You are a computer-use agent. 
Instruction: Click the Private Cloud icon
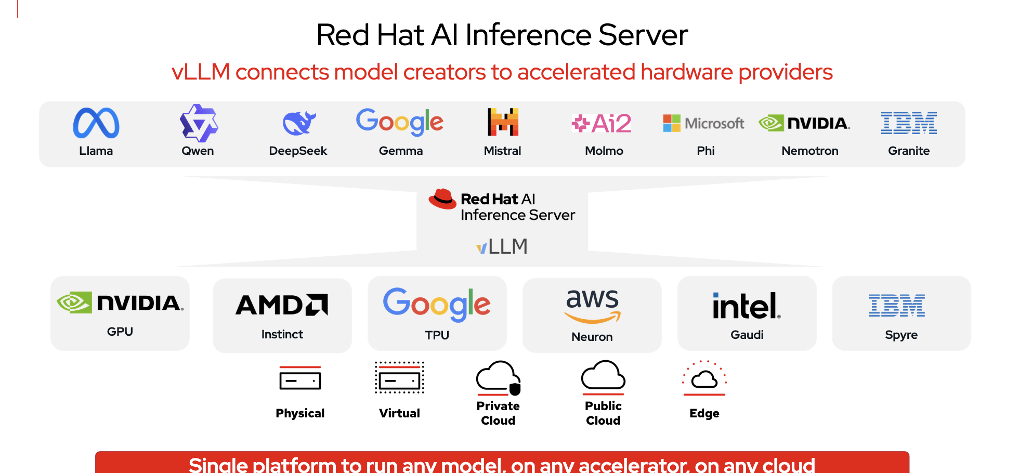coord(499,378)
